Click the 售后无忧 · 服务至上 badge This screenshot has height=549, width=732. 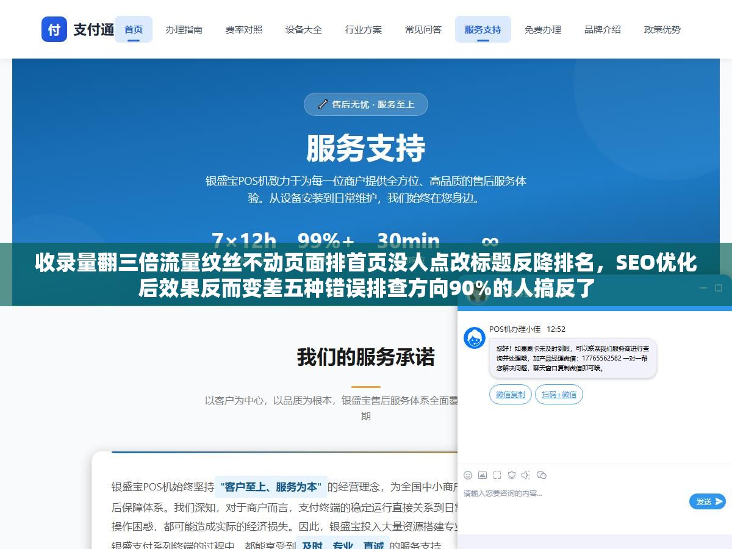click(x=366, y=104)
